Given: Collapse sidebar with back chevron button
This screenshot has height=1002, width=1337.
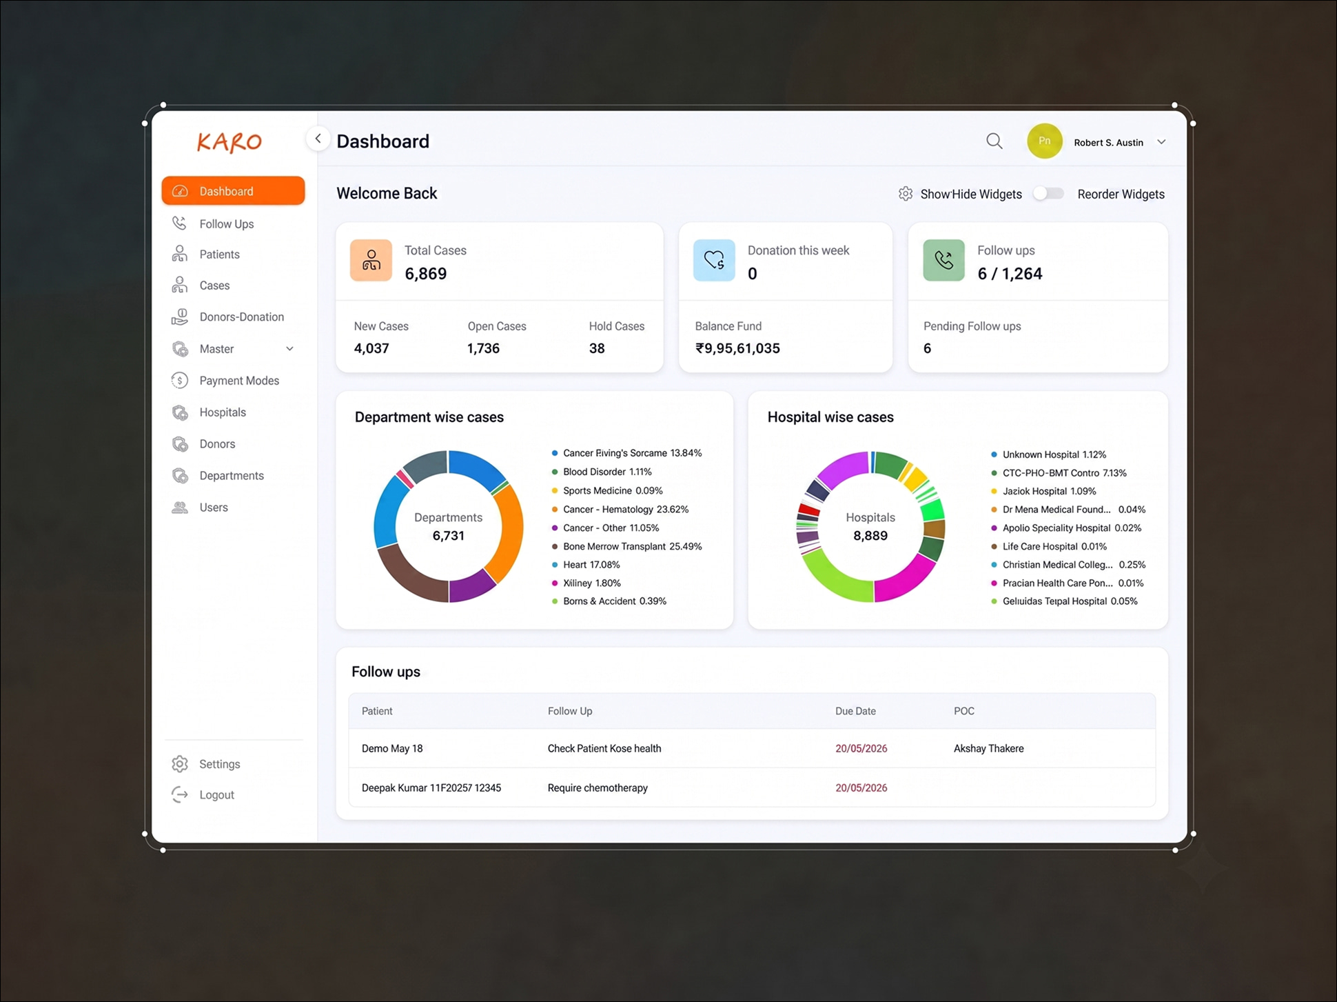Looking at the screenshot, I should 318,139.
